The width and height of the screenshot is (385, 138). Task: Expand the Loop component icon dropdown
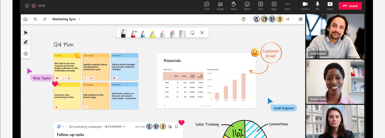pos(61,126)
